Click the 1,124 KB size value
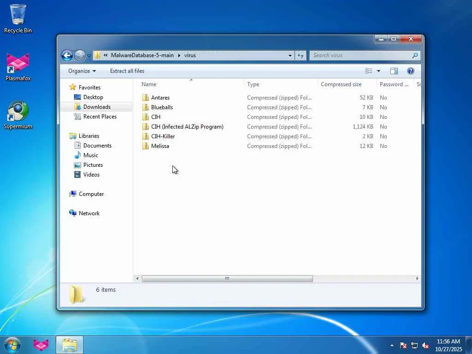The height and width of the screenshot is (354, 472). 363,127
